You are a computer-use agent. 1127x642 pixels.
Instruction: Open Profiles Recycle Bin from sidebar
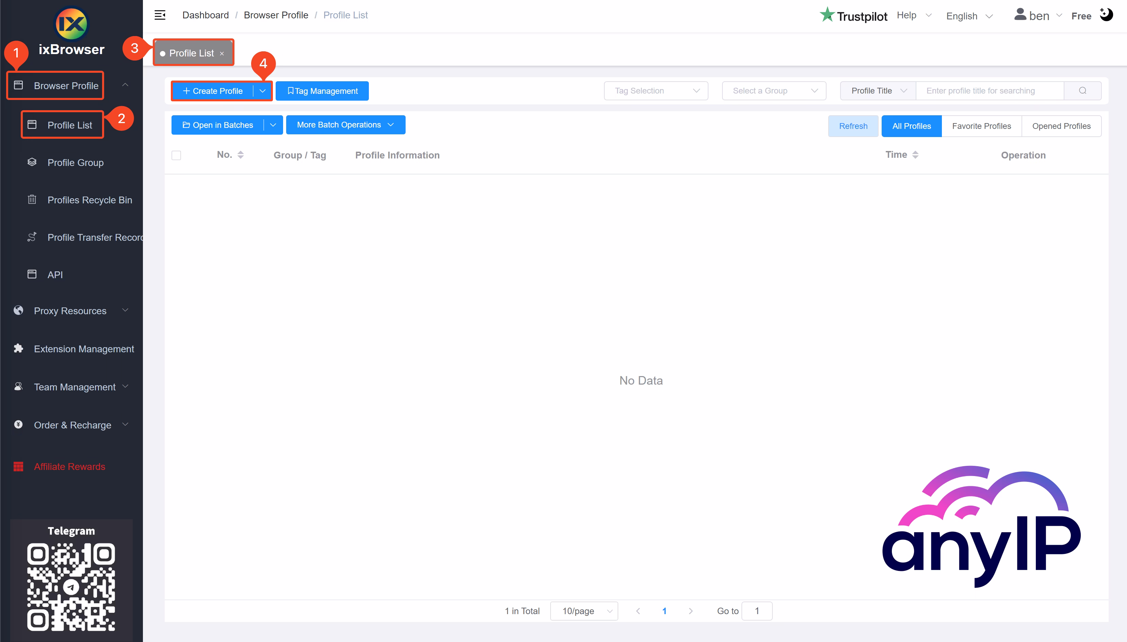click(x=89, y=200)
